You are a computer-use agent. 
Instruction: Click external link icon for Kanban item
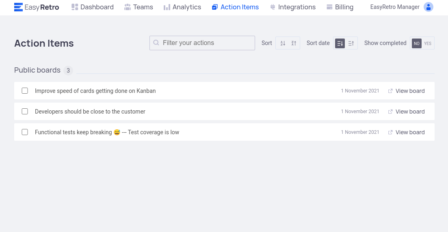(x=390, y=91)
